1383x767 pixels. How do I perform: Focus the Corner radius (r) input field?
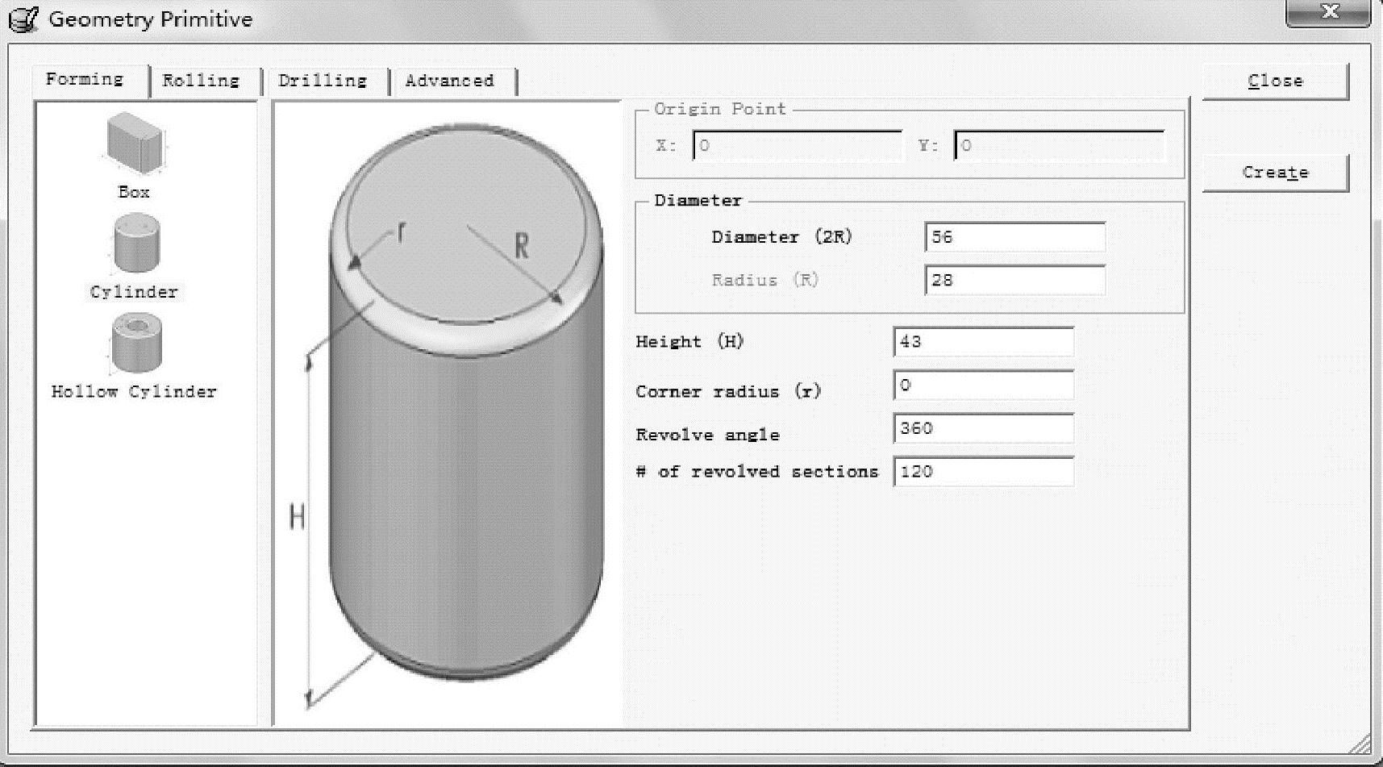point(983,386)
